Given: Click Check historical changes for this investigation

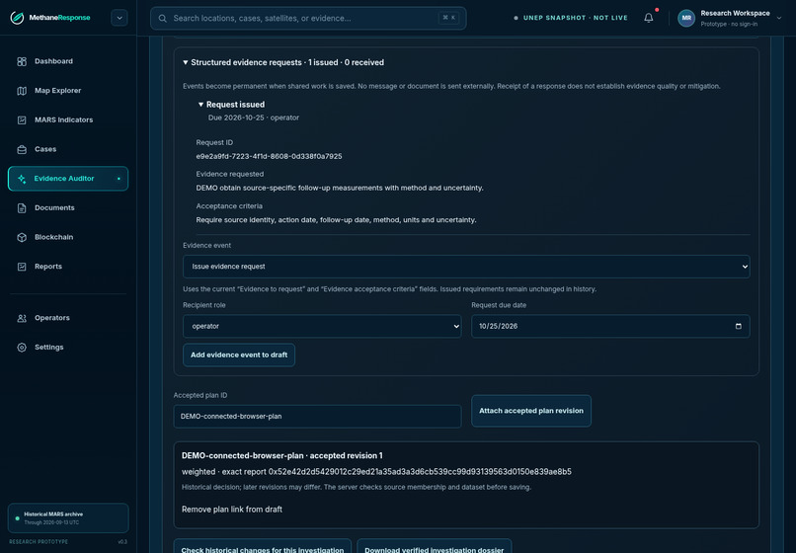Looking at the screenshot, I should [x=262, y=547].
